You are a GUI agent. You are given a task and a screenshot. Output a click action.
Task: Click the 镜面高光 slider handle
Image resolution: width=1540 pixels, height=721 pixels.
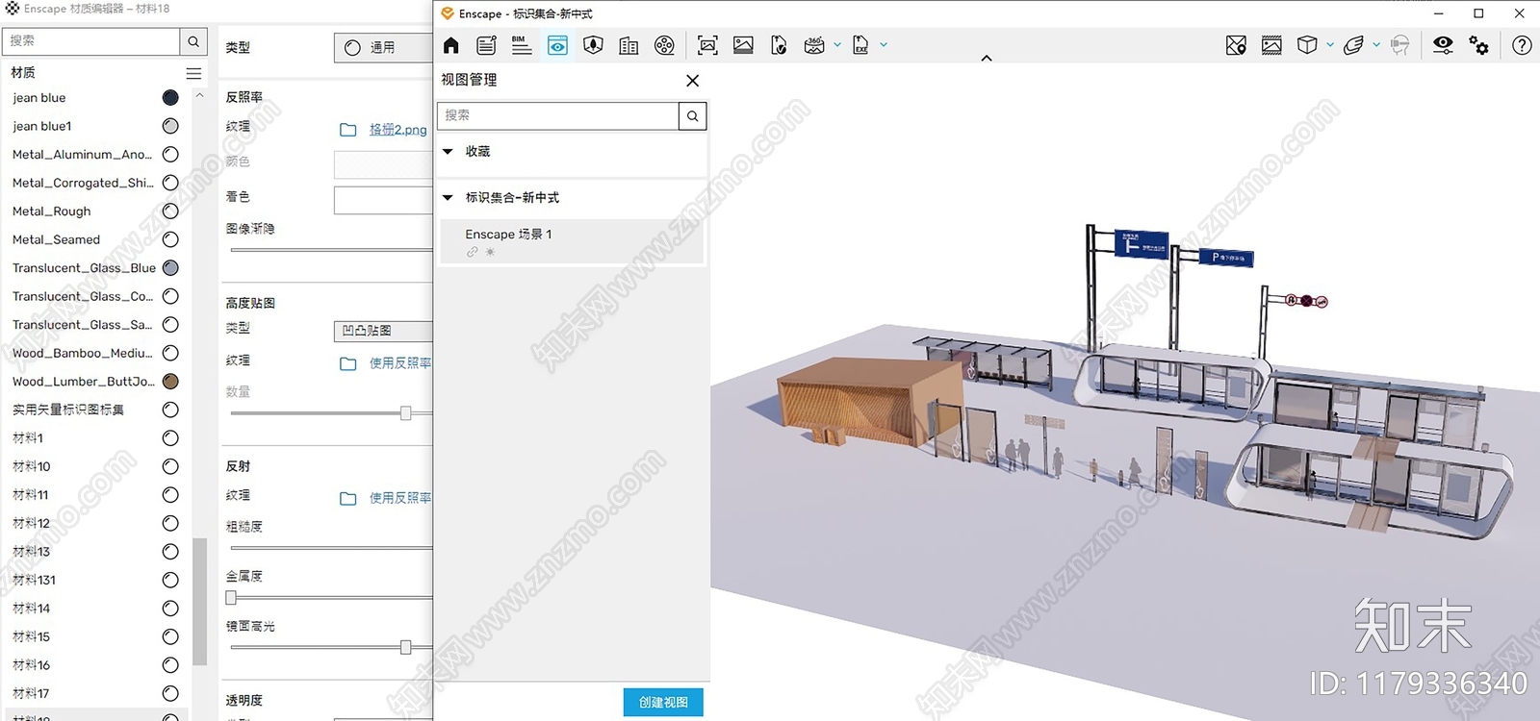(x=406, y=648)
